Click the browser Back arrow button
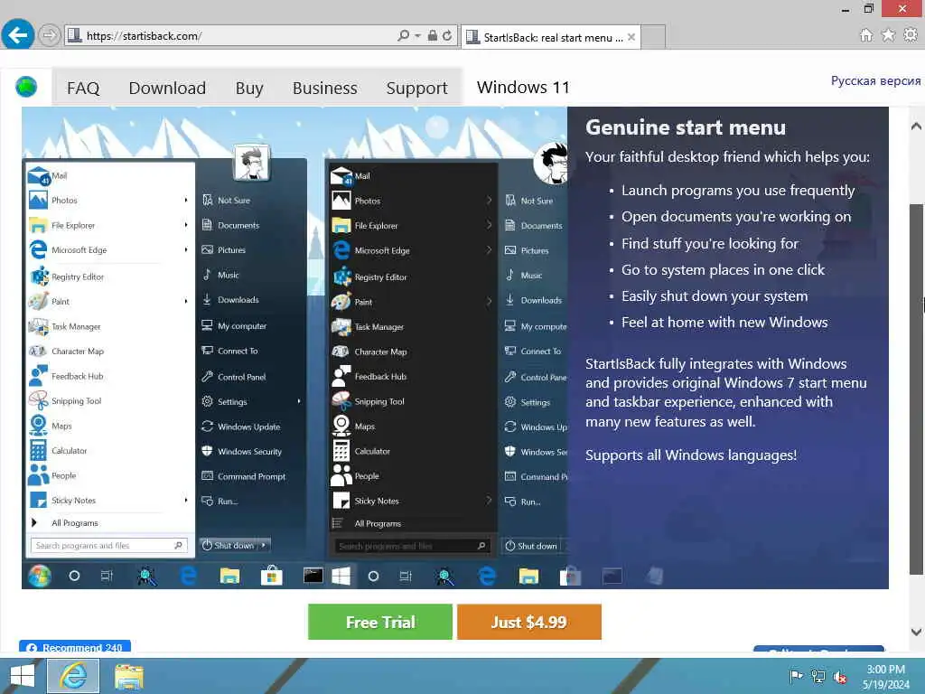The width and height of the screenshot is (925, 694). 18,35
